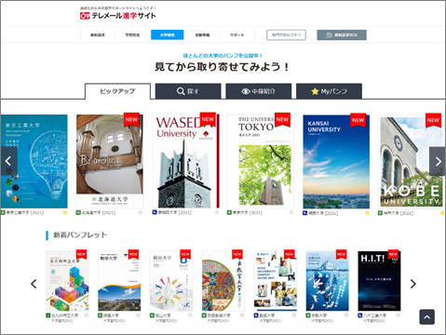Image resolution: width=446 pixels, height=335 pixels.
Task: Go to previous new-arrival pamphlets
Action: pyautogui.click(x=34, y=284)
